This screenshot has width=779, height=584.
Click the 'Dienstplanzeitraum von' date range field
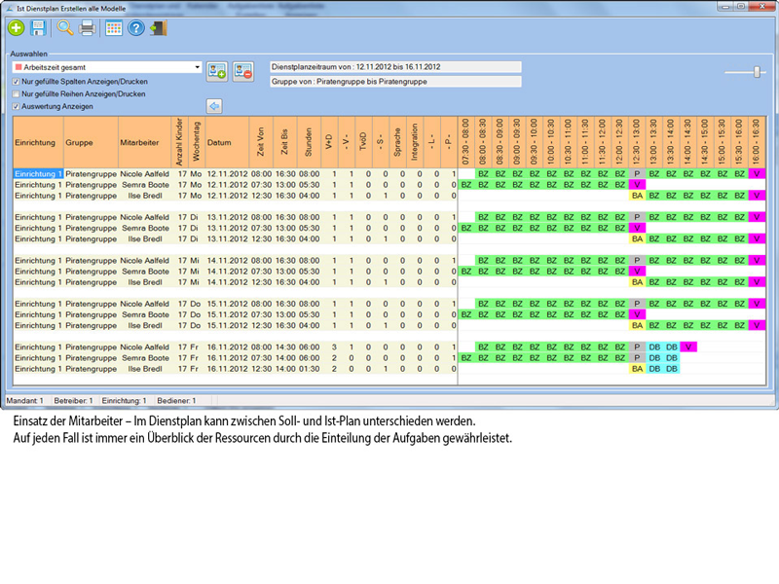pyautogui.click(x=395, y=67)
